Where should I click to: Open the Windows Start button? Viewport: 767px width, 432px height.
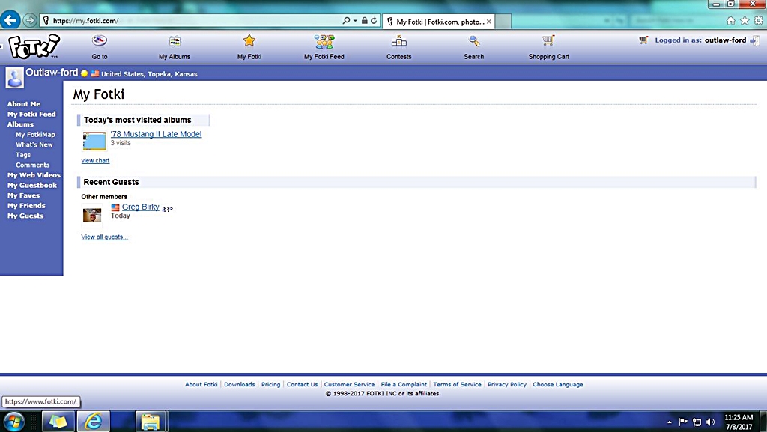(13, 422)
